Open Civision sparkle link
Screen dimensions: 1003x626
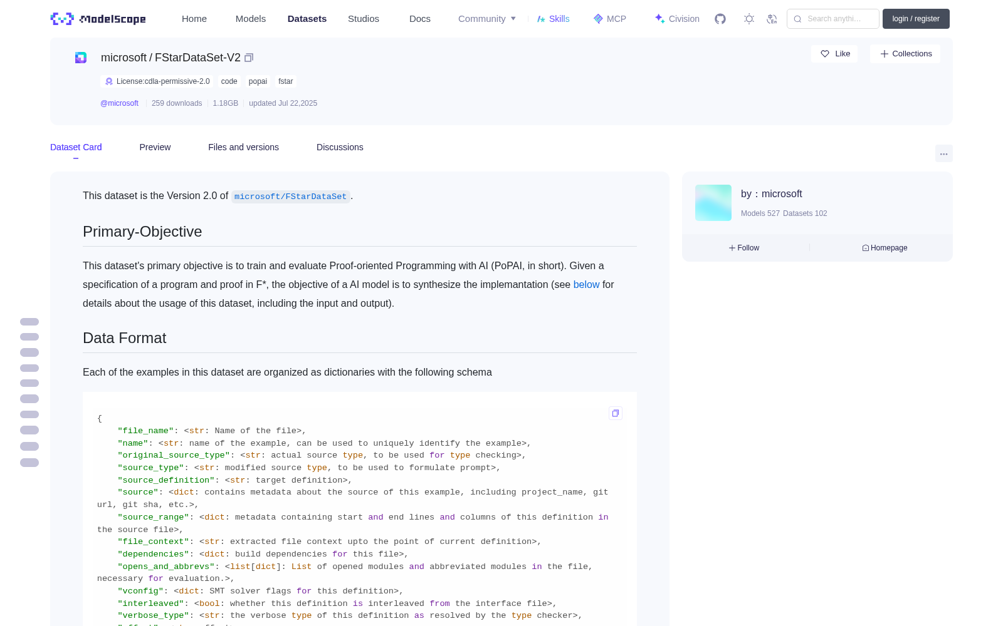[677, 19]
